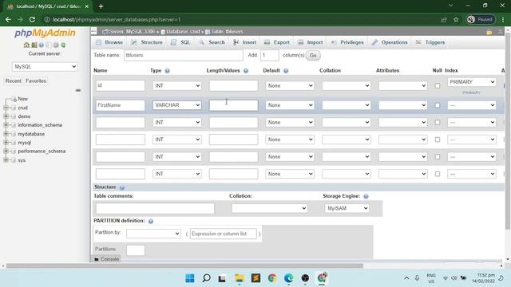This screenshot has height=287, width=511.
Task: Open Microsoft Edge from the taskbar
Action: 288,278
